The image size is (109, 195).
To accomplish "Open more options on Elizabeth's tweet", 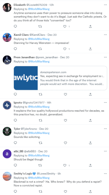I will [x=105, y=5].
